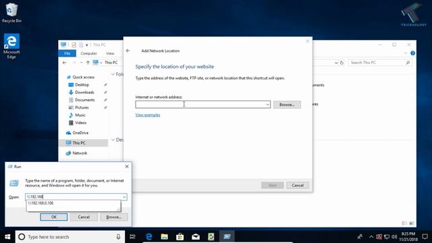Select Pictures in navigation pane

[x=82, y=107]
